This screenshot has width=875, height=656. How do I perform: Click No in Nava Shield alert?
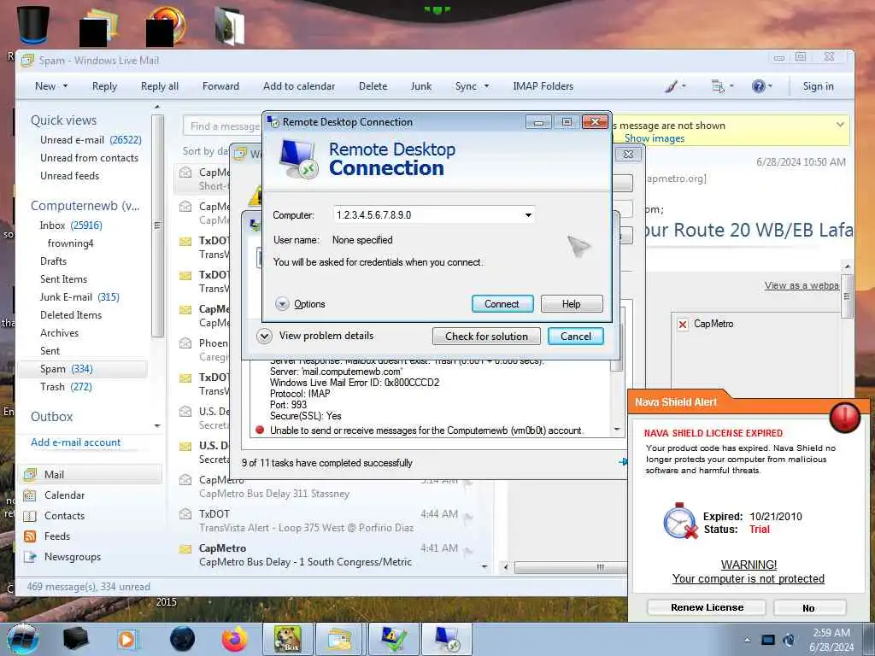point(809,608)
